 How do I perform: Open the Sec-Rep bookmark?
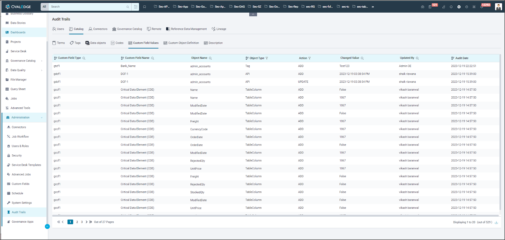click(291, 7)
